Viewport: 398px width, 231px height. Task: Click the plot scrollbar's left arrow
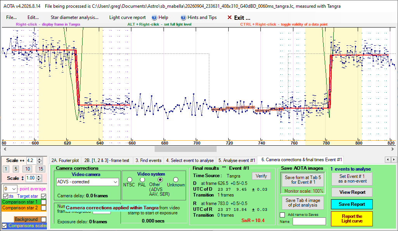(x=5, y=149)
